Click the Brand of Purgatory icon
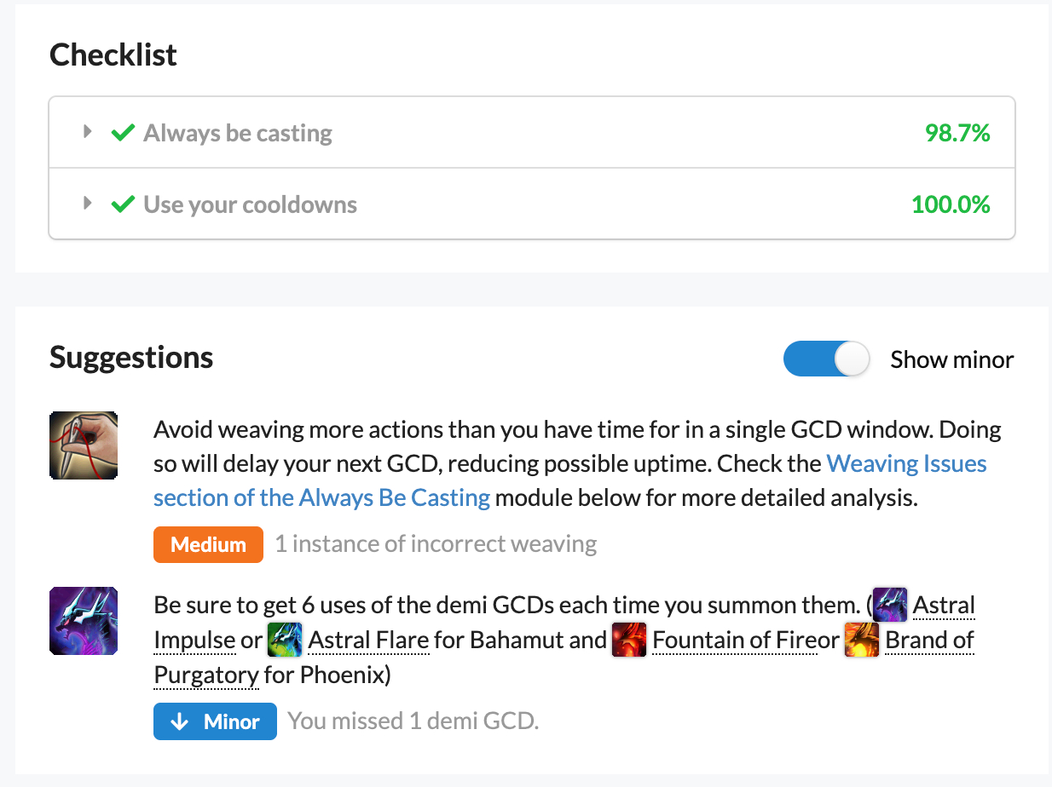The width and height of the screenshot is (1052, 787). pyautogui.click(x=861, y=640)
